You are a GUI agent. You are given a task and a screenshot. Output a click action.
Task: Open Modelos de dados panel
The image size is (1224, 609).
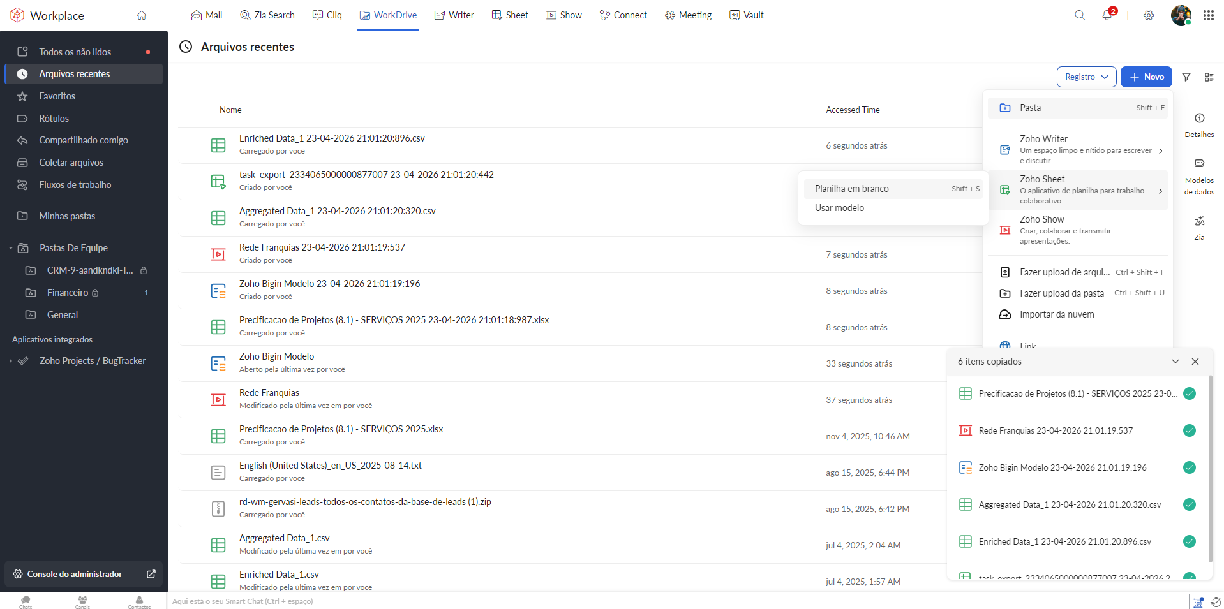[x=1199, y=176]
